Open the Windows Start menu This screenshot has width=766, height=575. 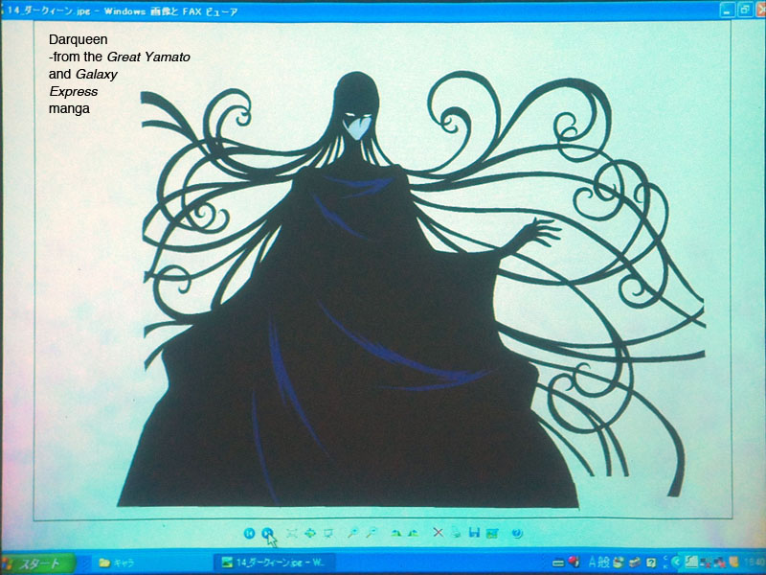coord(34,563)
